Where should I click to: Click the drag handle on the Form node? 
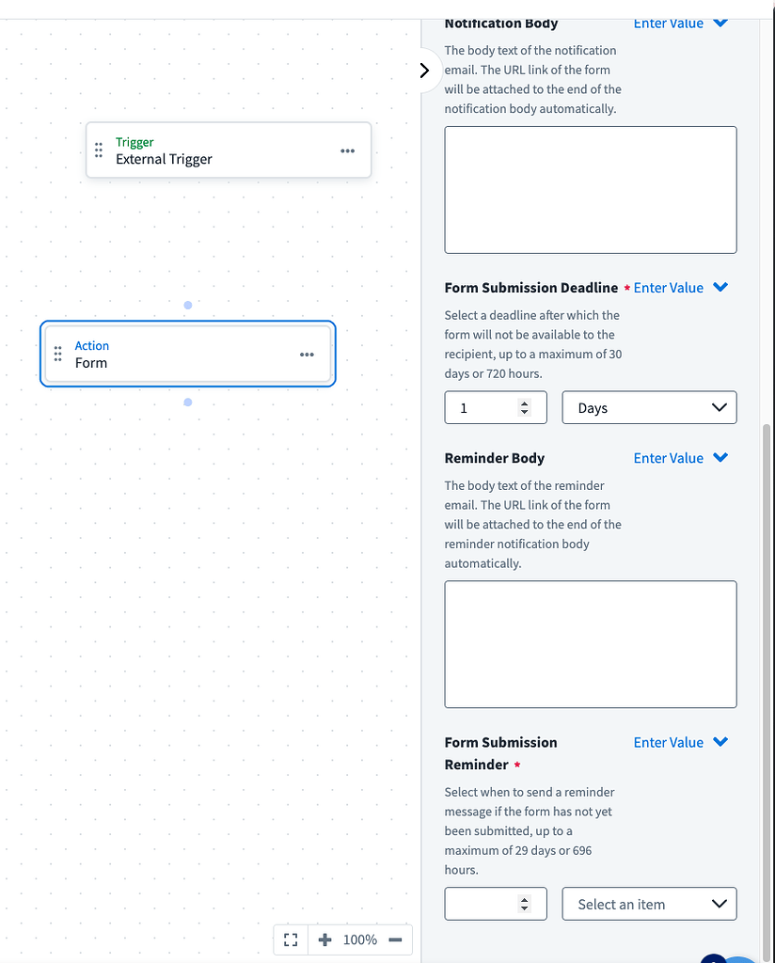(56, 354)
